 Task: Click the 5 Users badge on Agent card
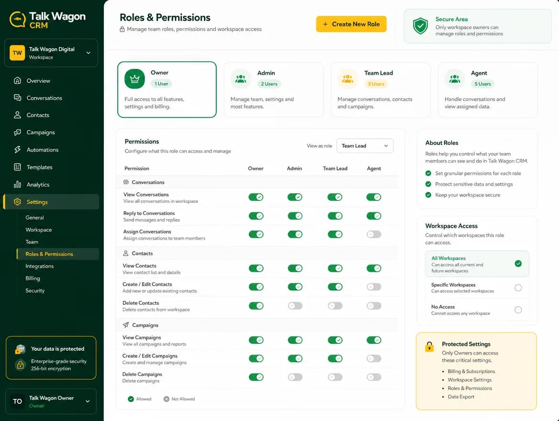pyautogui.click(x=482, y=84)
